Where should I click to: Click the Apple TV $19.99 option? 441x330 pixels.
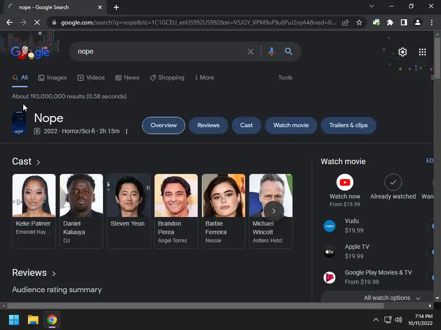coord(377,251)
